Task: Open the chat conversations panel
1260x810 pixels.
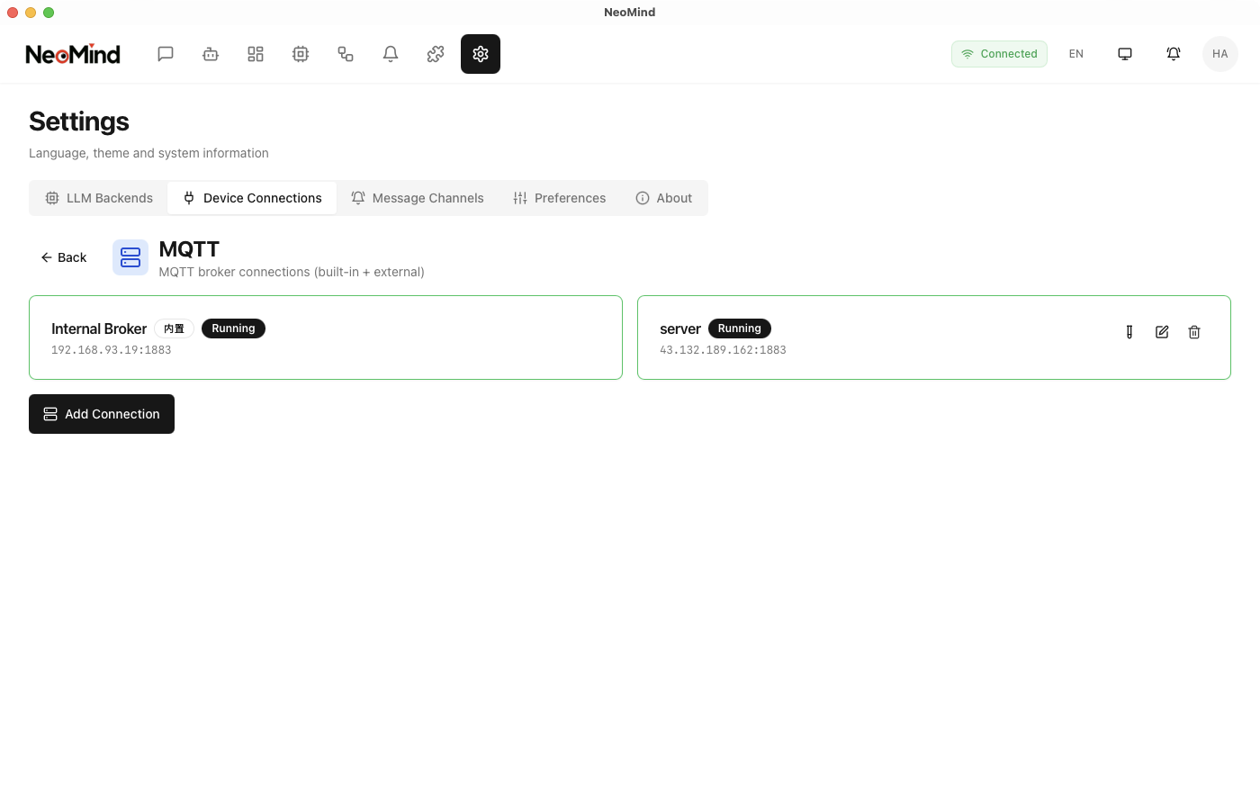Action: tap(166, 54)
